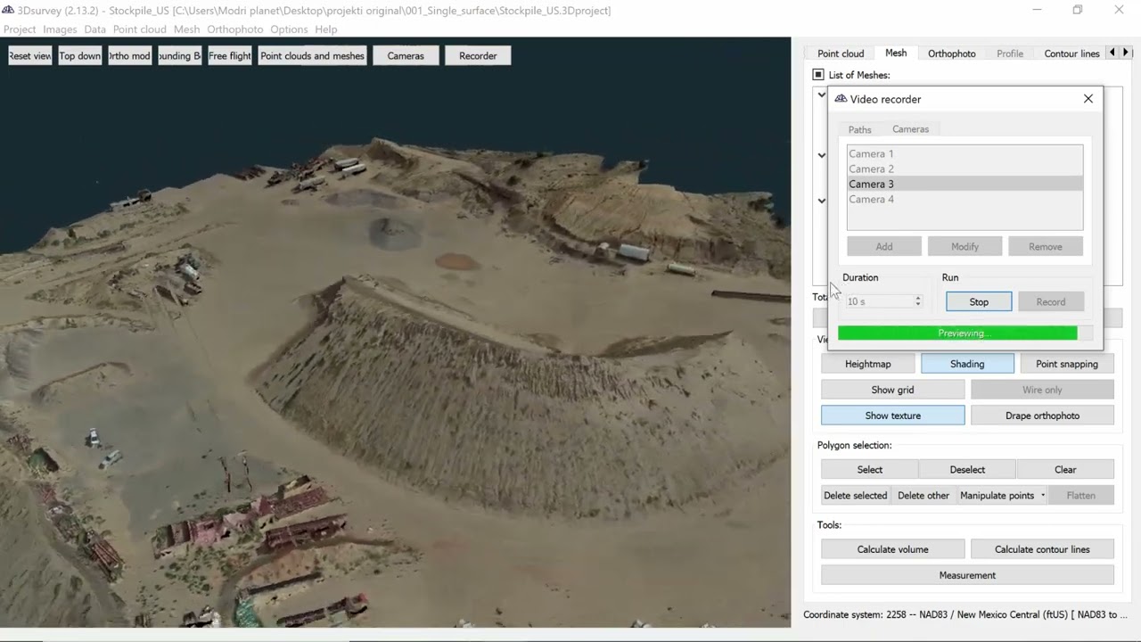Collapse the first mesh list expander
The width and height of the screenshot is (1141, 642).
821,95
